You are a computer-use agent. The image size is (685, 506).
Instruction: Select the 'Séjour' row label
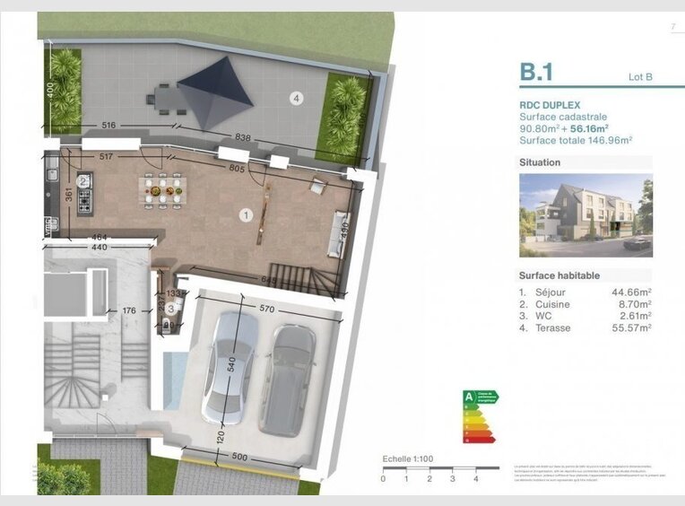tap(550, 292)
